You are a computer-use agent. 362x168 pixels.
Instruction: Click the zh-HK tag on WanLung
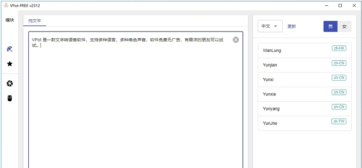click(339, 48)
